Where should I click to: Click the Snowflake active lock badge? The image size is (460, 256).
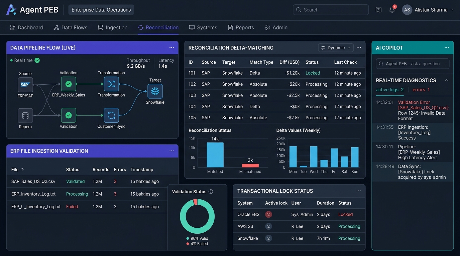pyautogui.click(x=268, y=238)
